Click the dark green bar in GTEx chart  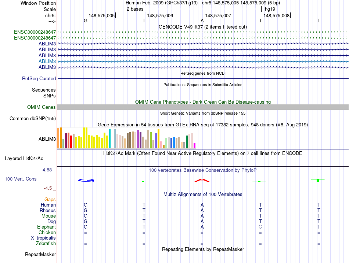pos(187,142)
